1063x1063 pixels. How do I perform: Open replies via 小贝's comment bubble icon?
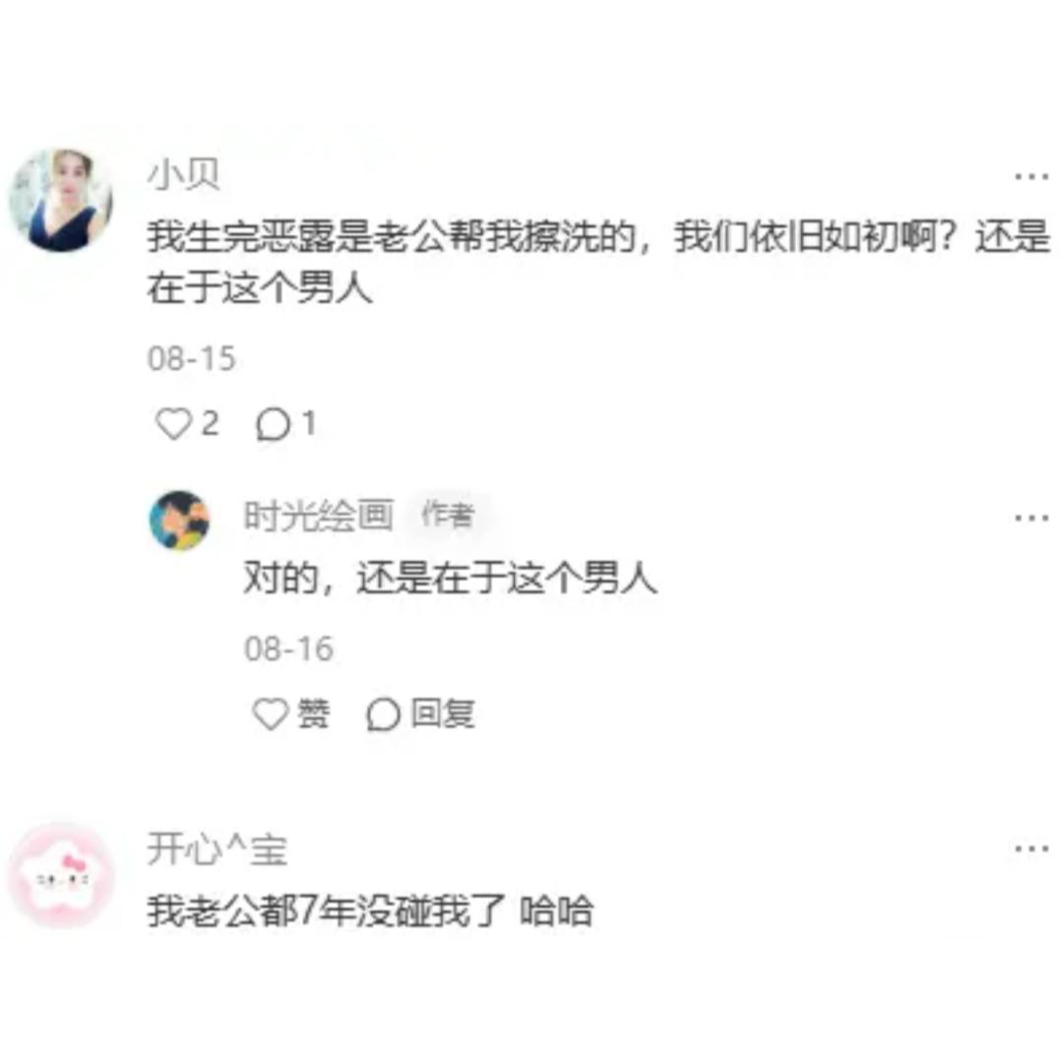[273, 425]
